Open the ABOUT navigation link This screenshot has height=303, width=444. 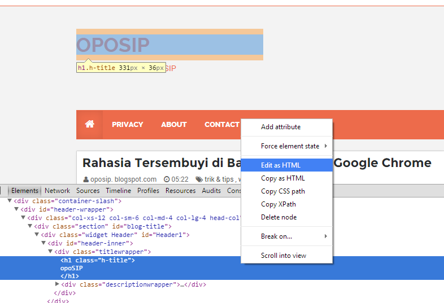point(174,125)
